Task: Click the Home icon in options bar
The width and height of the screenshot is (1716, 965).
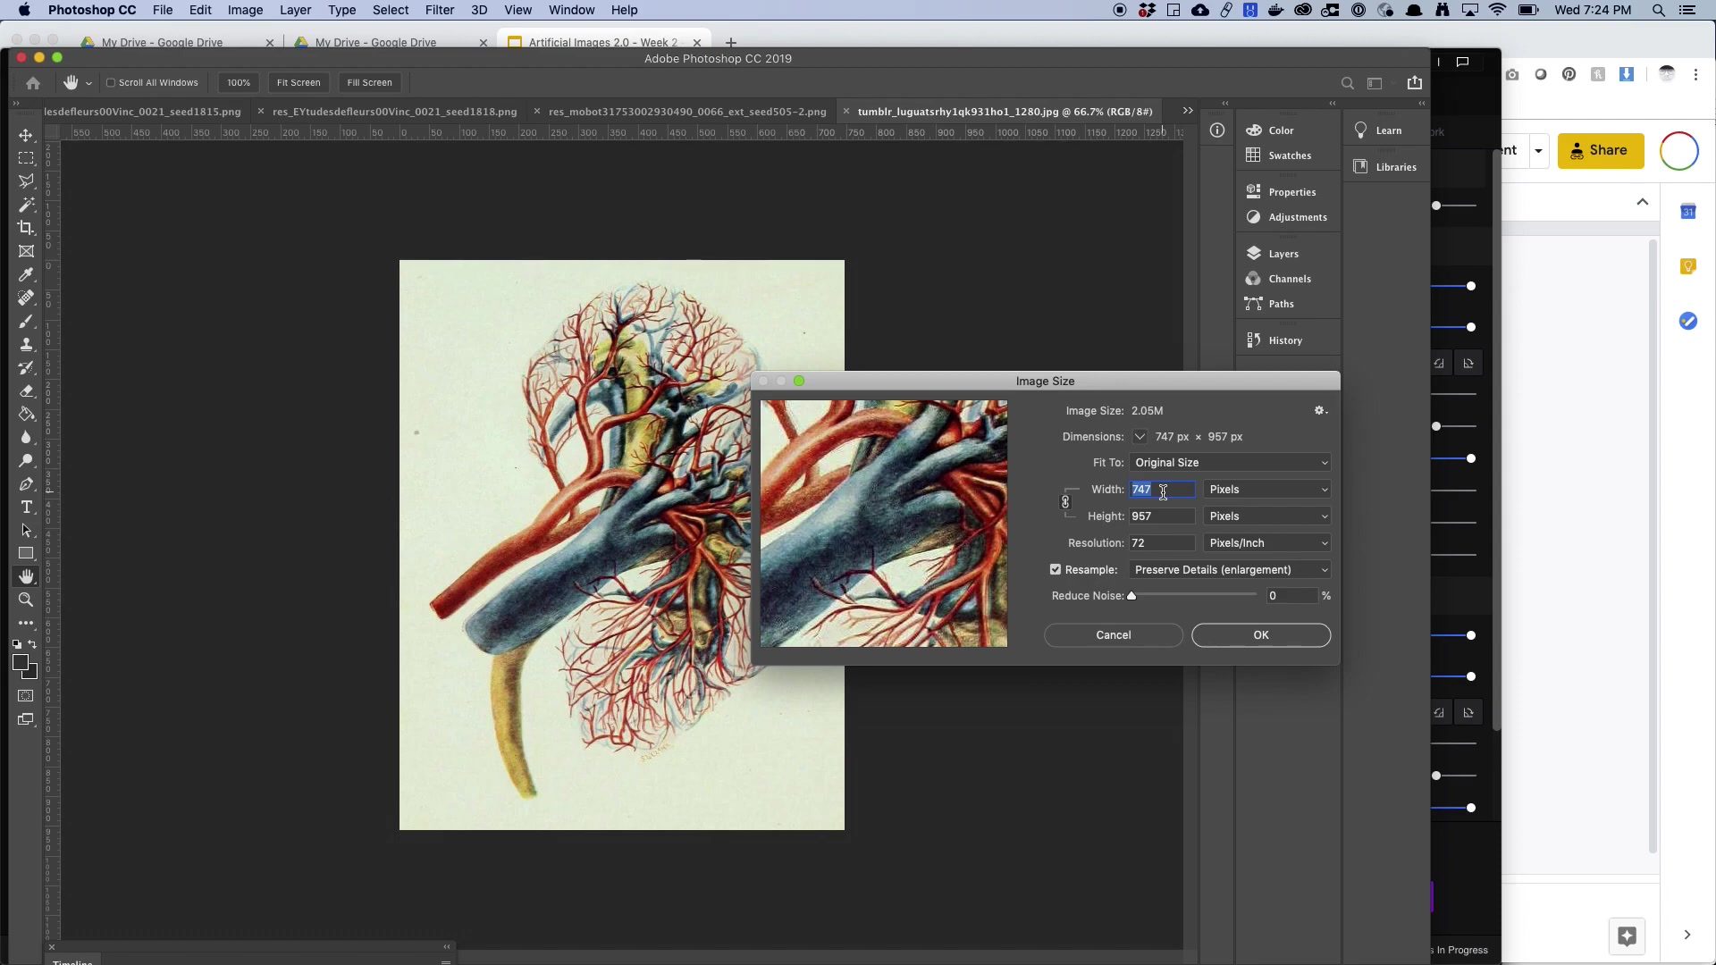Action: (33, 82)
